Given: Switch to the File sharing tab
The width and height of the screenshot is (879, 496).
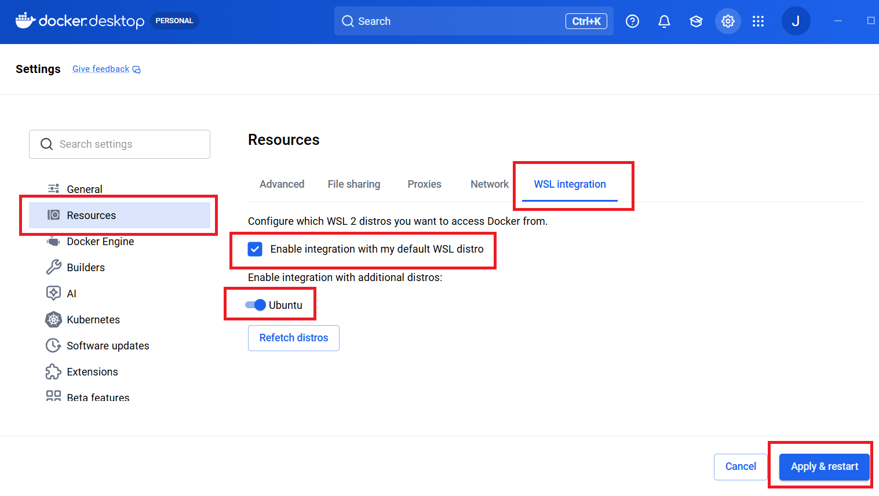Looking at the screenshot, I should (x=354, y=184).
